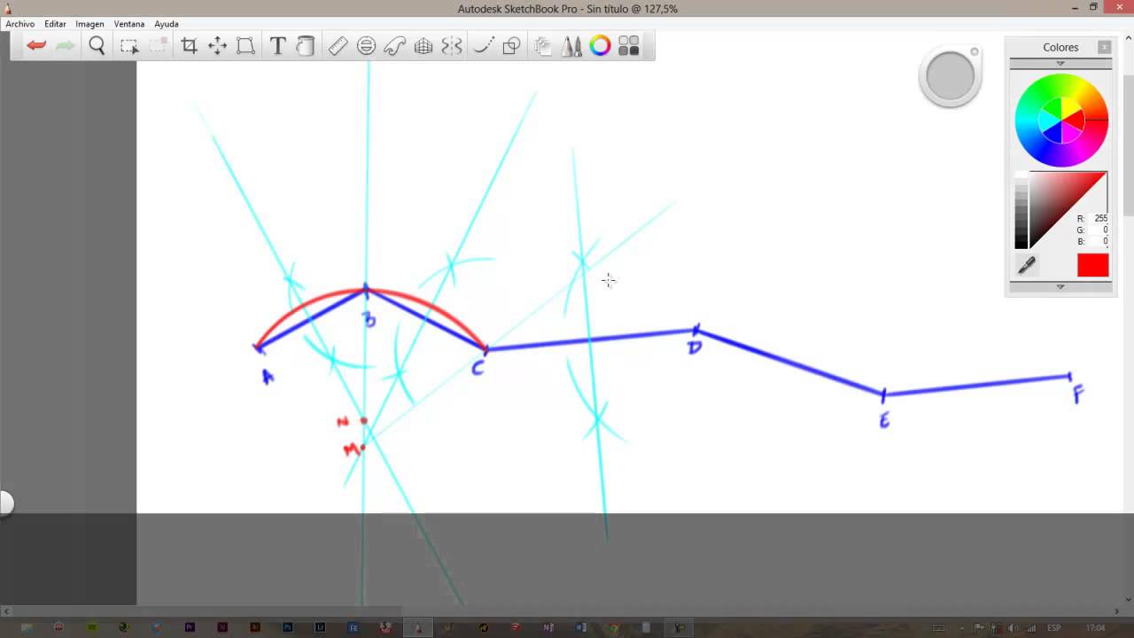Toggle the Color editor ring icon
The width and height of the screenshot is (1134, 638).
[600, 46]
